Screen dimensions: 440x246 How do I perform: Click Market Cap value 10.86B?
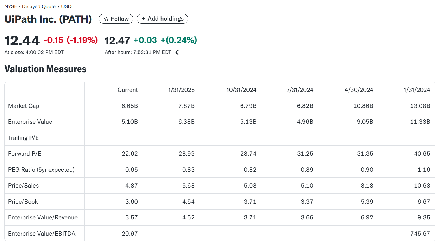[x=363, y=106]
